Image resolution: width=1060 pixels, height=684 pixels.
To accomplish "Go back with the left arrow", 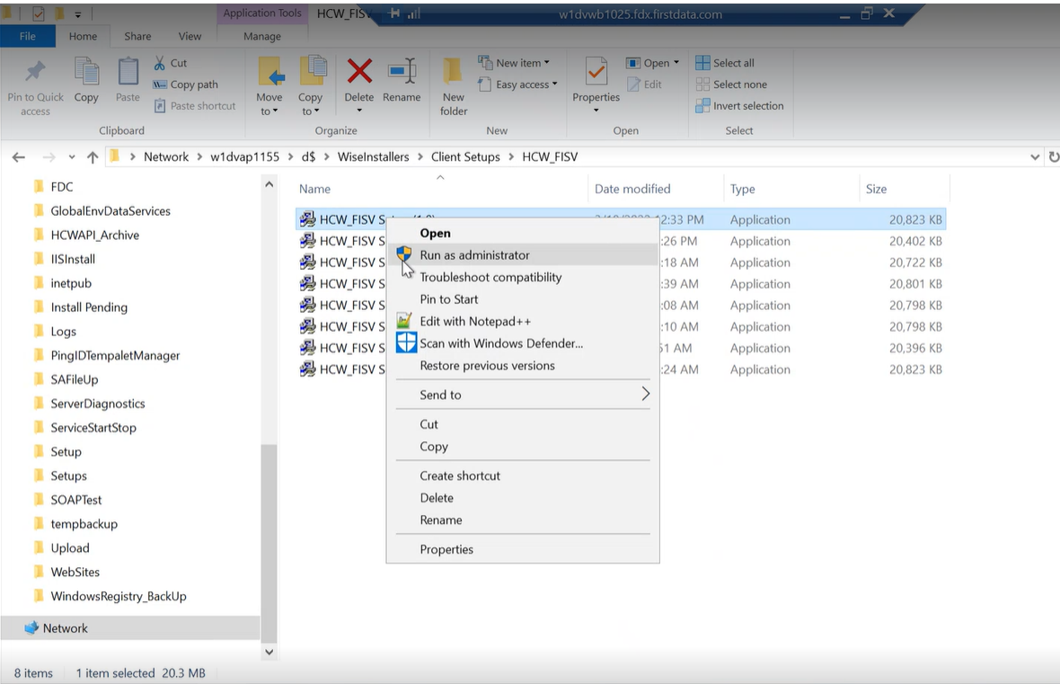I will click(19, 157).
